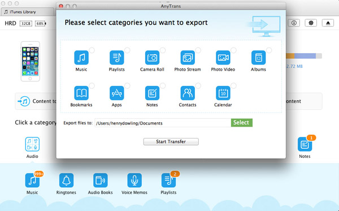Image resolution: width=339 pixels, height=211 pixels.
Task: Check the Photo Video selection circle
Action: (233, 50)
